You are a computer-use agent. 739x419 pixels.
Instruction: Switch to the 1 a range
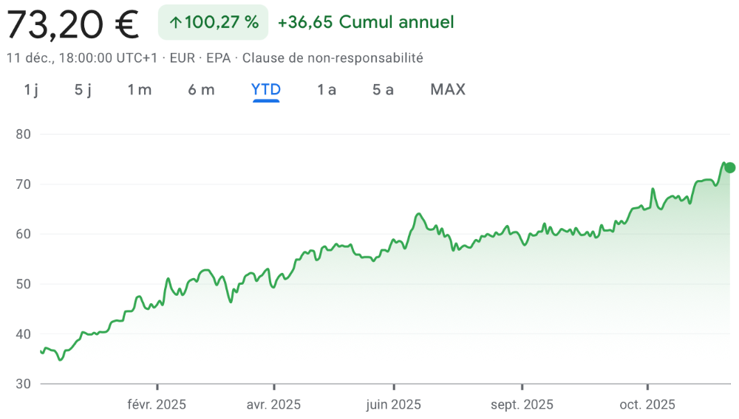point(327,90)
